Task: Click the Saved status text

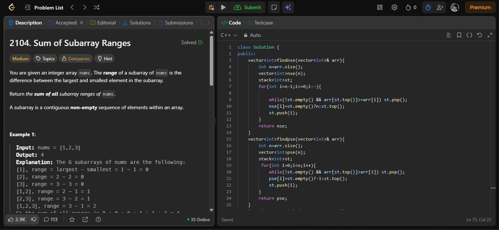Action: pyautogui.click(x=227, y=220)
